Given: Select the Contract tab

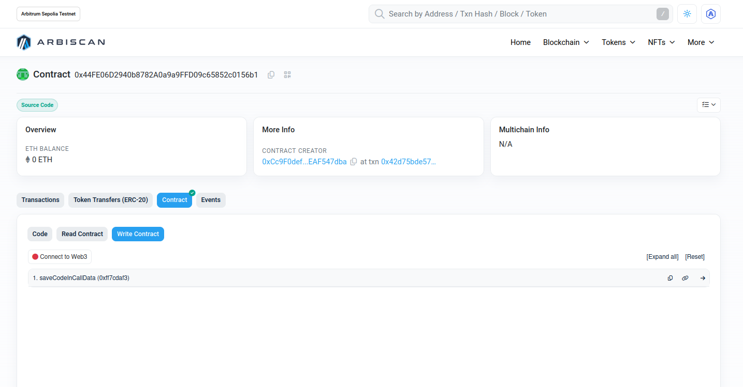Looking at the screenshot, I should (174, 200).
